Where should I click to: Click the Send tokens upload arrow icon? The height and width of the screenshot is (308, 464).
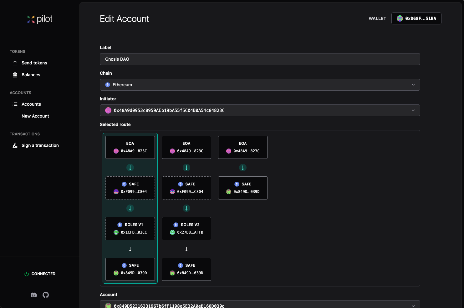pos(15,63)
